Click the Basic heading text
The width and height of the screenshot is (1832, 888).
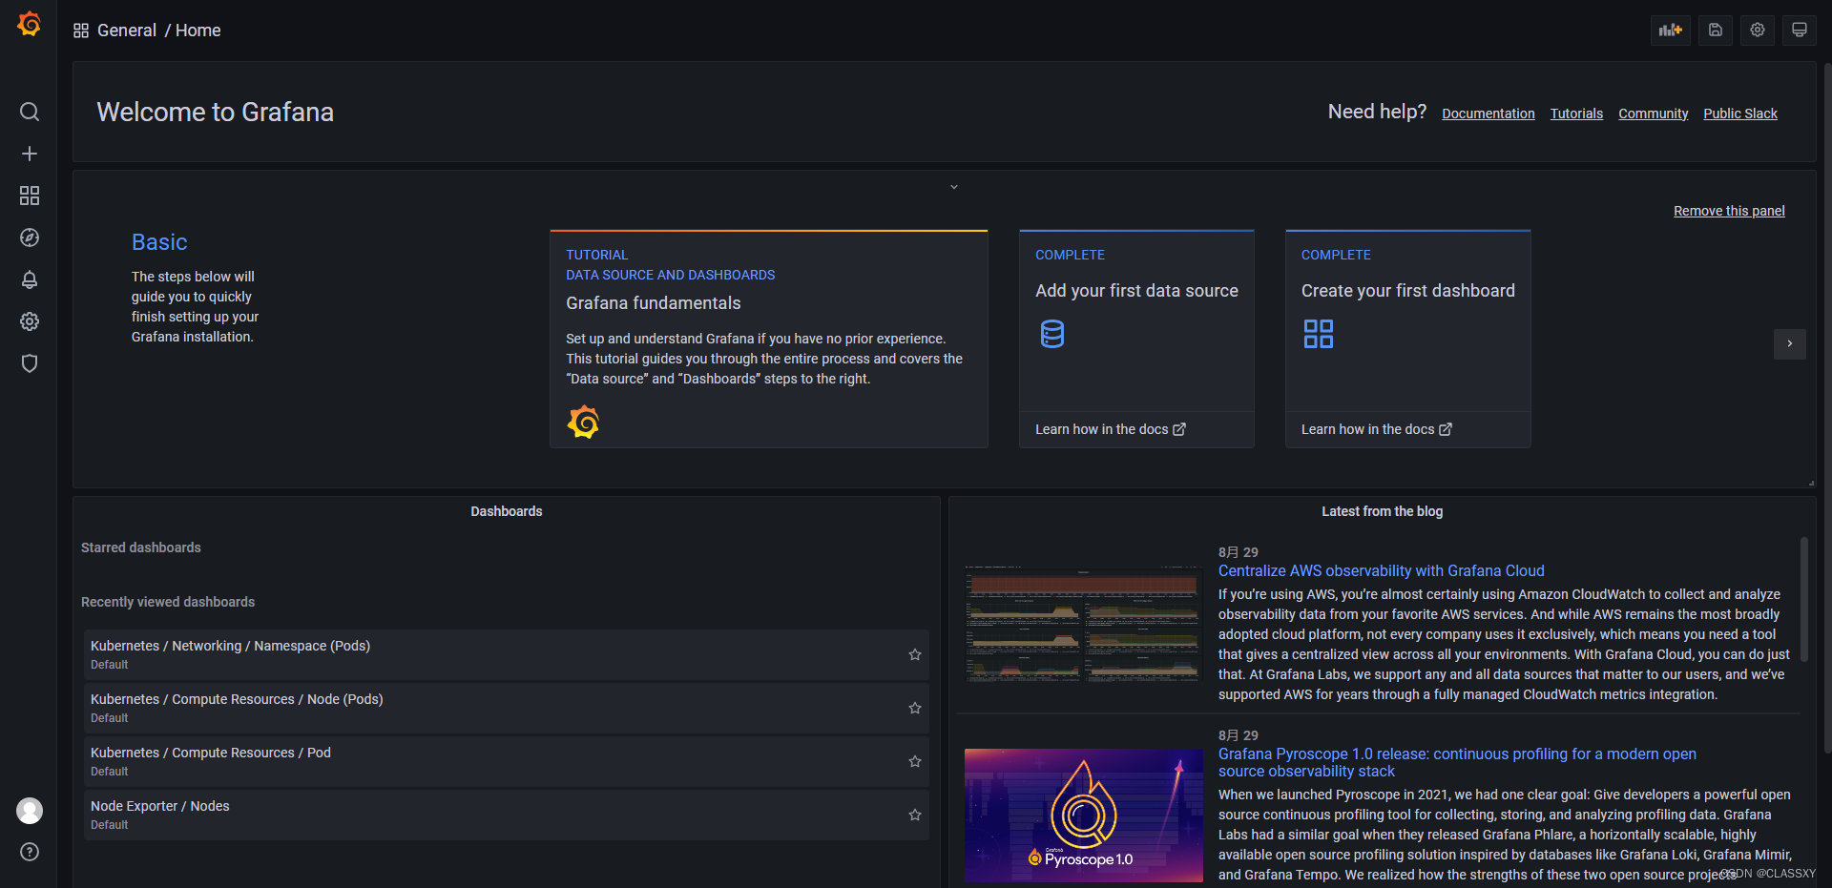pyautogui.click(x=159, y=242)
